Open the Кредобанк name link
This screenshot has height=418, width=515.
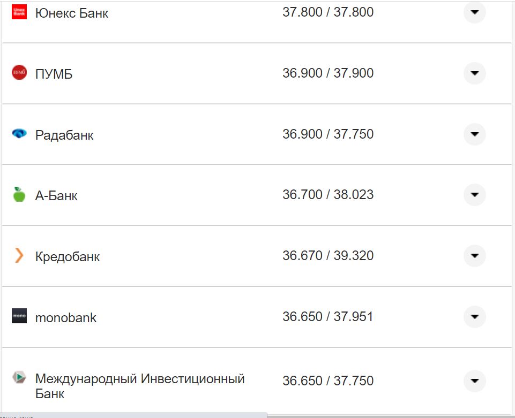[x=67, y=256]
